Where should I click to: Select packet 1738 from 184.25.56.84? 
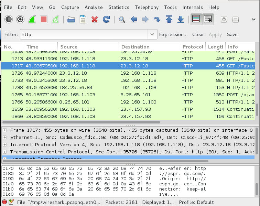128,88
